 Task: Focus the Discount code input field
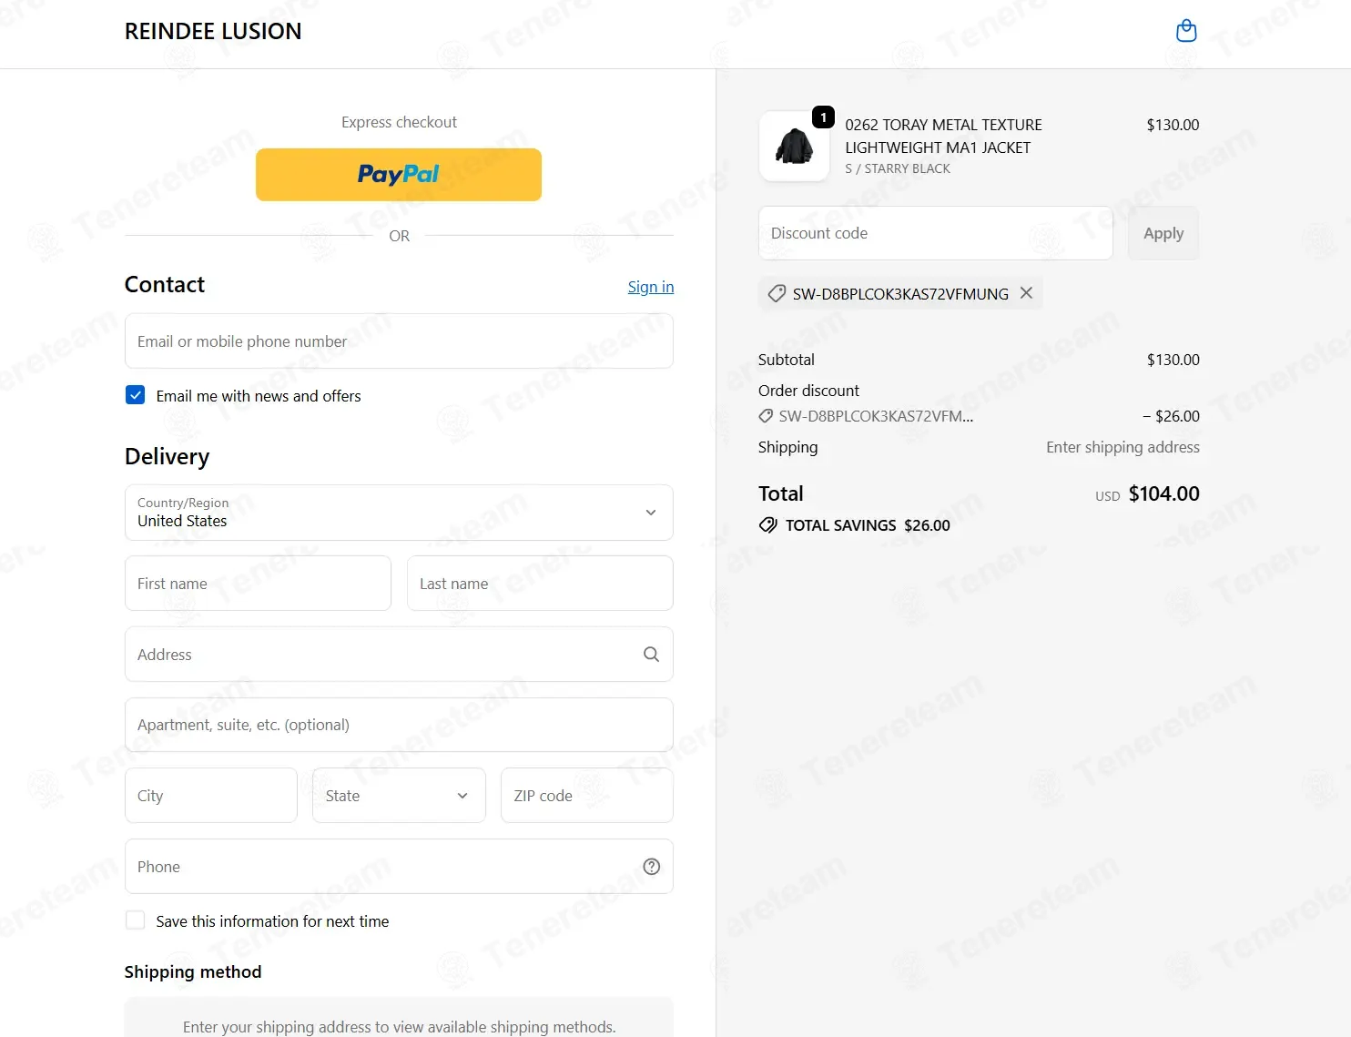pos(936,233)
